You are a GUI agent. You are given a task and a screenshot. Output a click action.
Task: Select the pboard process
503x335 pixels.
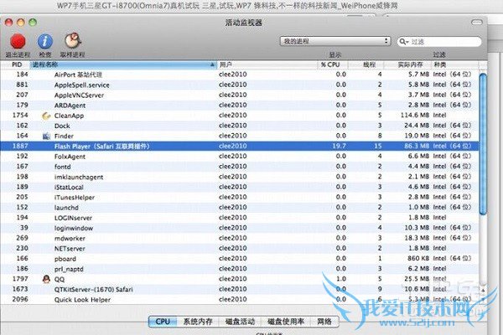(239, 259)
